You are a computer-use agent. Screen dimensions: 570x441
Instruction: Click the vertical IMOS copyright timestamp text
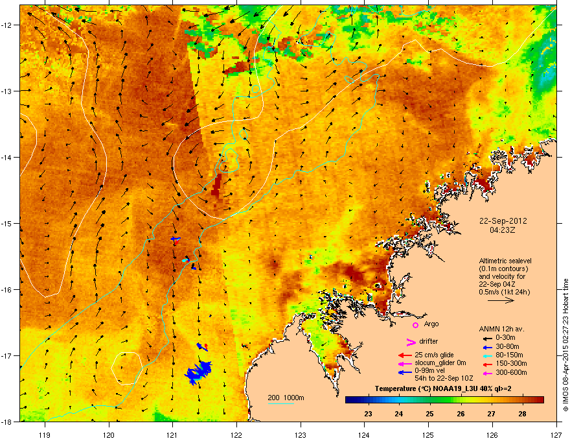click(565, 345)
